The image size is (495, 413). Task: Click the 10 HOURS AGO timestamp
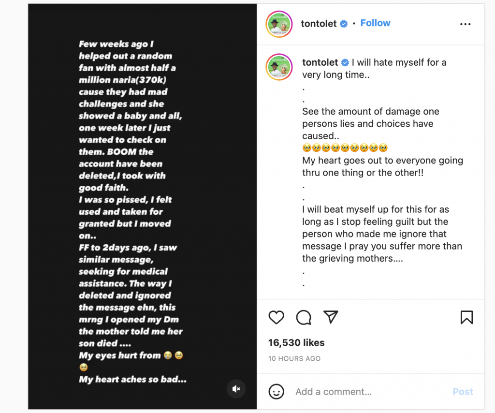(x=294, y=359)
